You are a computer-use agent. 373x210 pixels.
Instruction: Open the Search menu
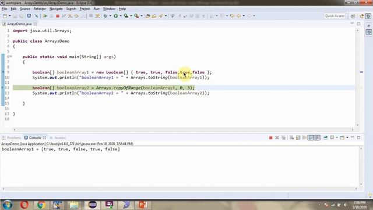click(71, 9)
